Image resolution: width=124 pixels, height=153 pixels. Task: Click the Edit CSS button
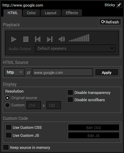(94, 127)
